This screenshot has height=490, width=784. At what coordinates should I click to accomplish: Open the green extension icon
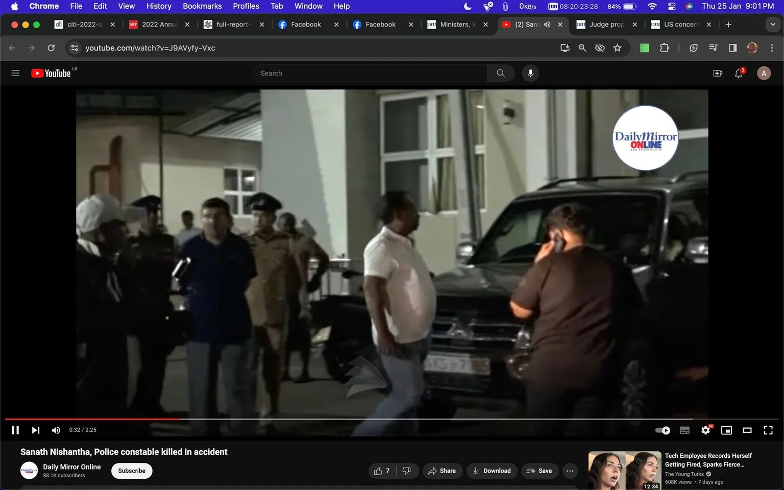(x=645, y=47)
